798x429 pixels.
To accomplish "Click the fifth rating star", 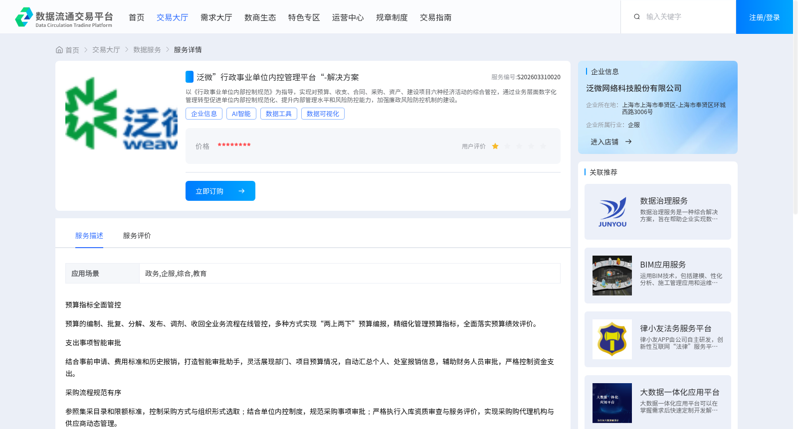I will (x=543, y=146).
